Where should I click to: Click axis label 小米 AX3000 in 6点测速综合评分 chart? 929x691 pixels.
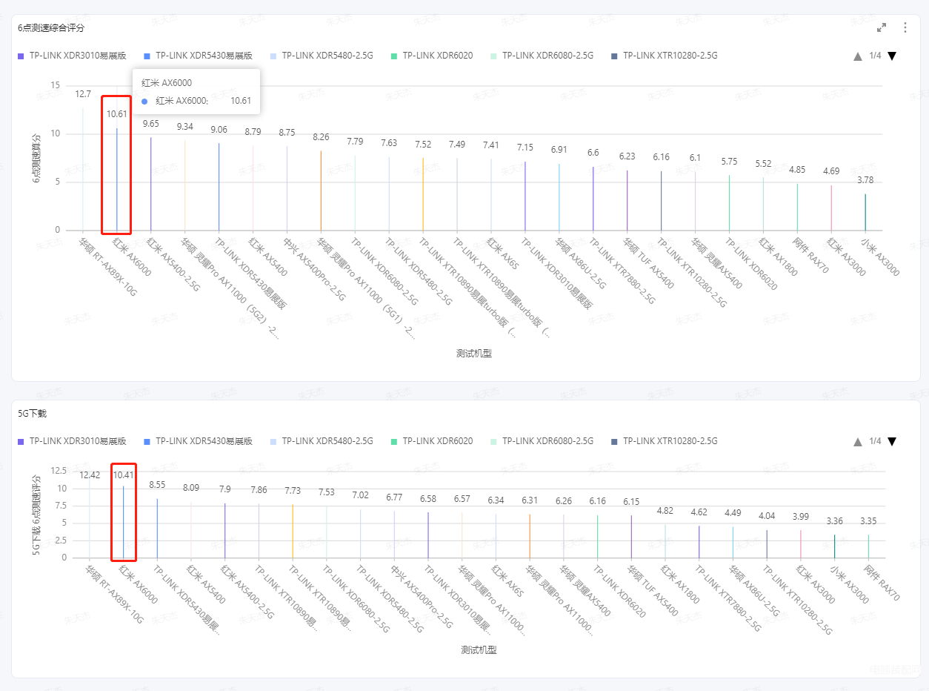coord(879,257)
